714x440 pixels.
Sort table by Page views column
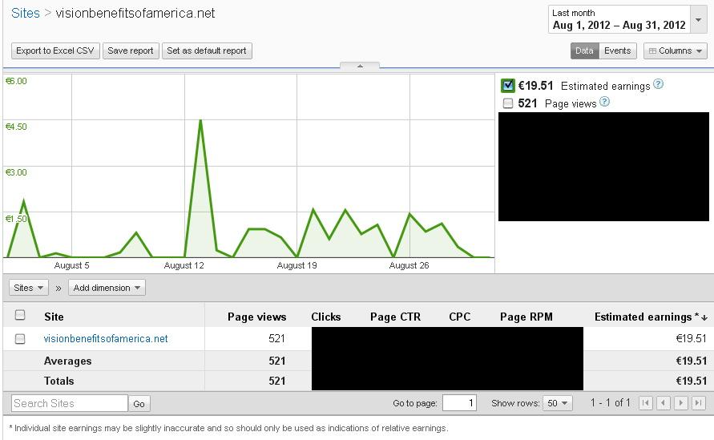click(256, 317)
